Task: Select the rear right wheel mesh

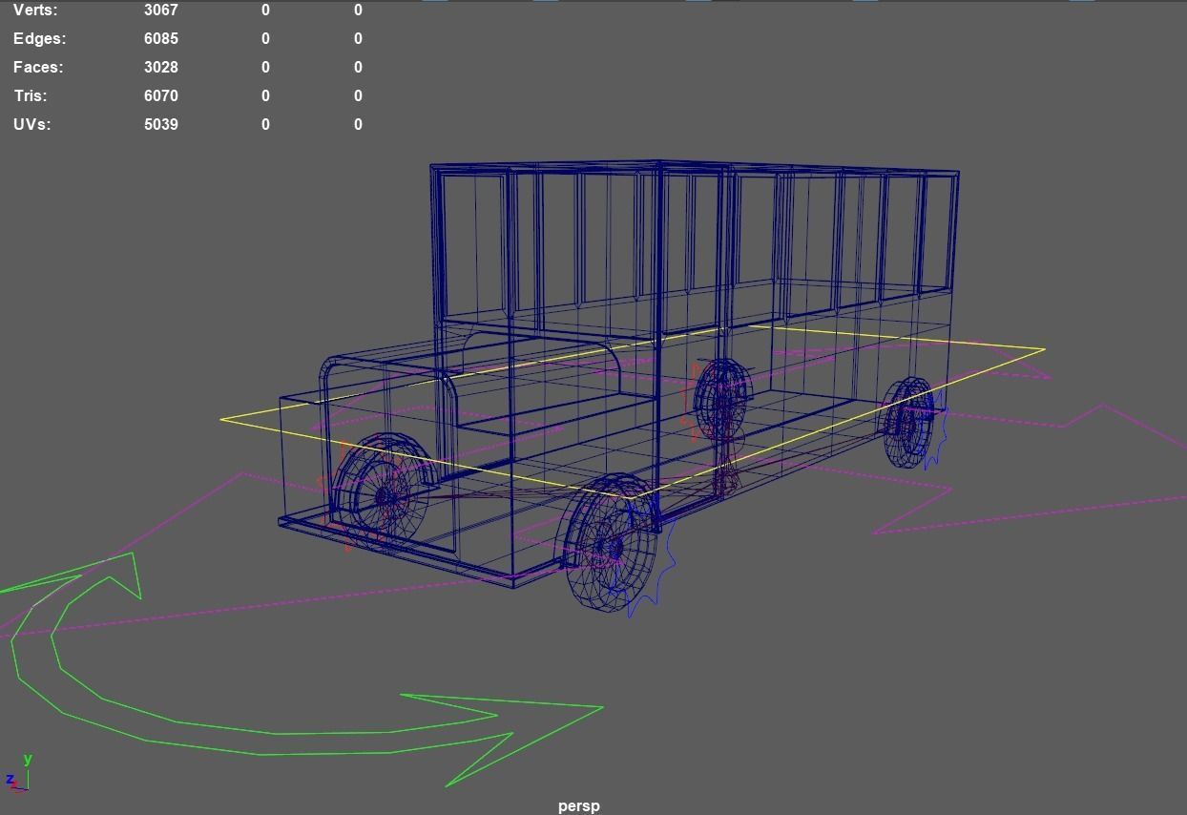Action: (x=907, y=422)
